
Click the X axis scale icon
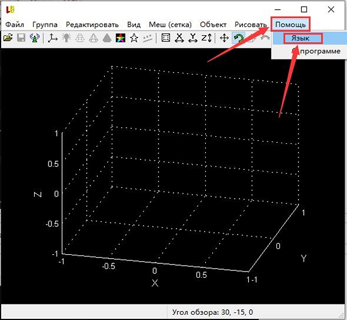click(179, 38)
